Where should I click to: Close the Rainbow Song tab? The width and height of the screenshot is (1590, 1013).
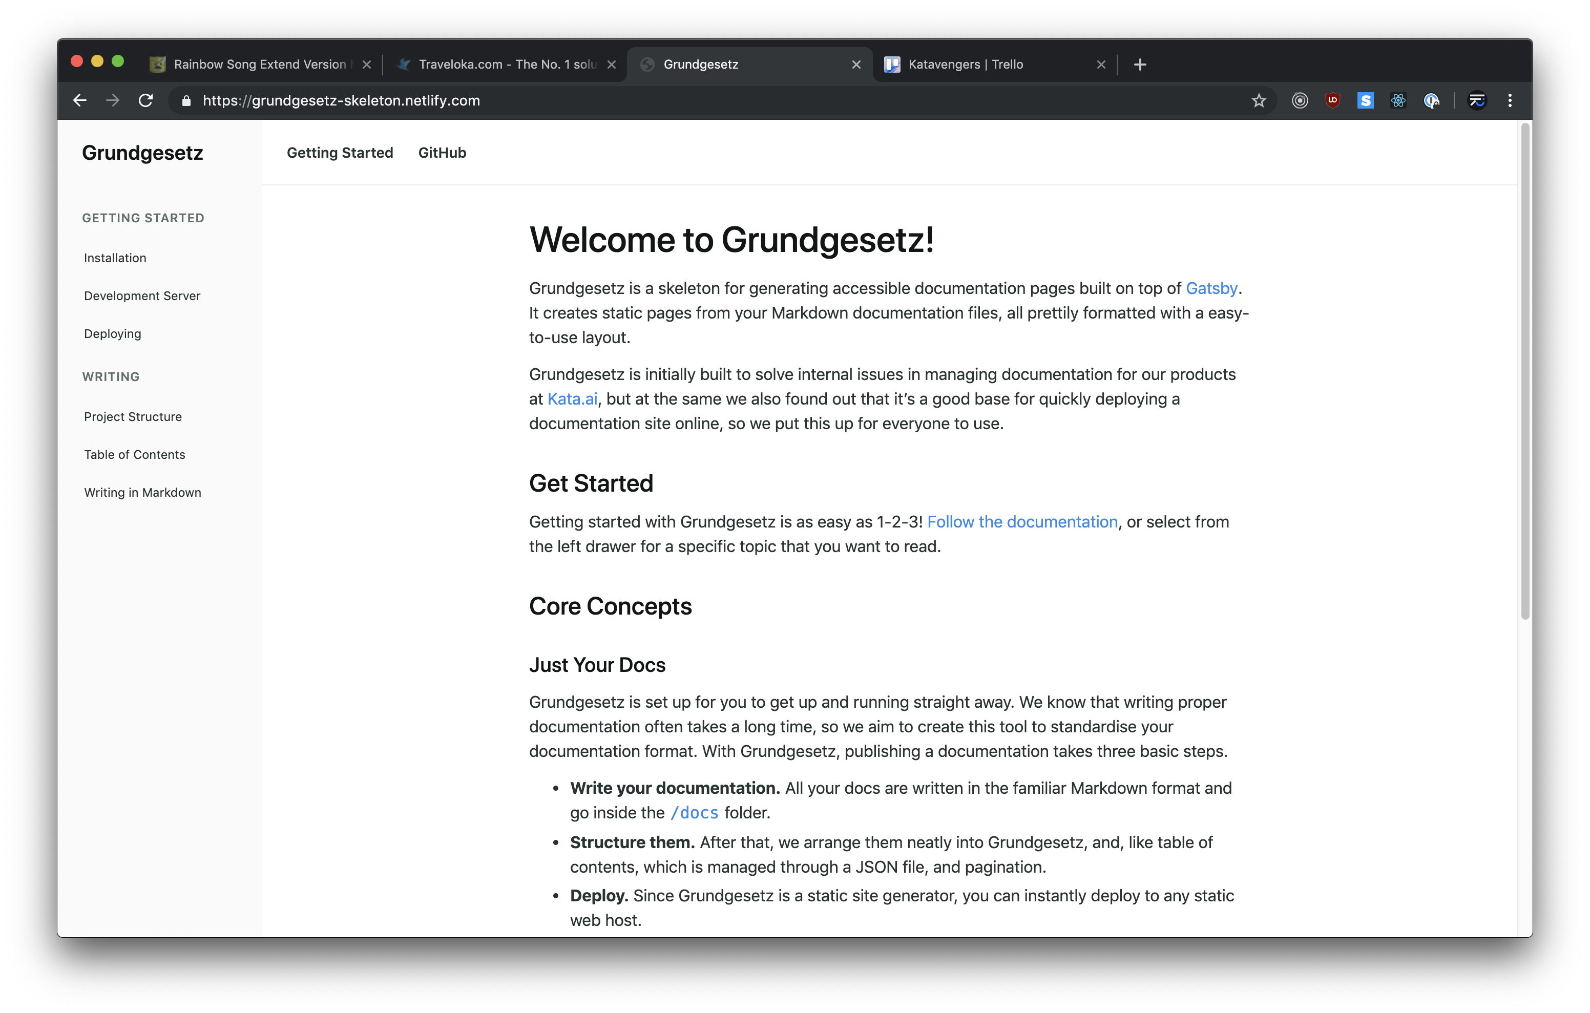(x=366, y=64)
